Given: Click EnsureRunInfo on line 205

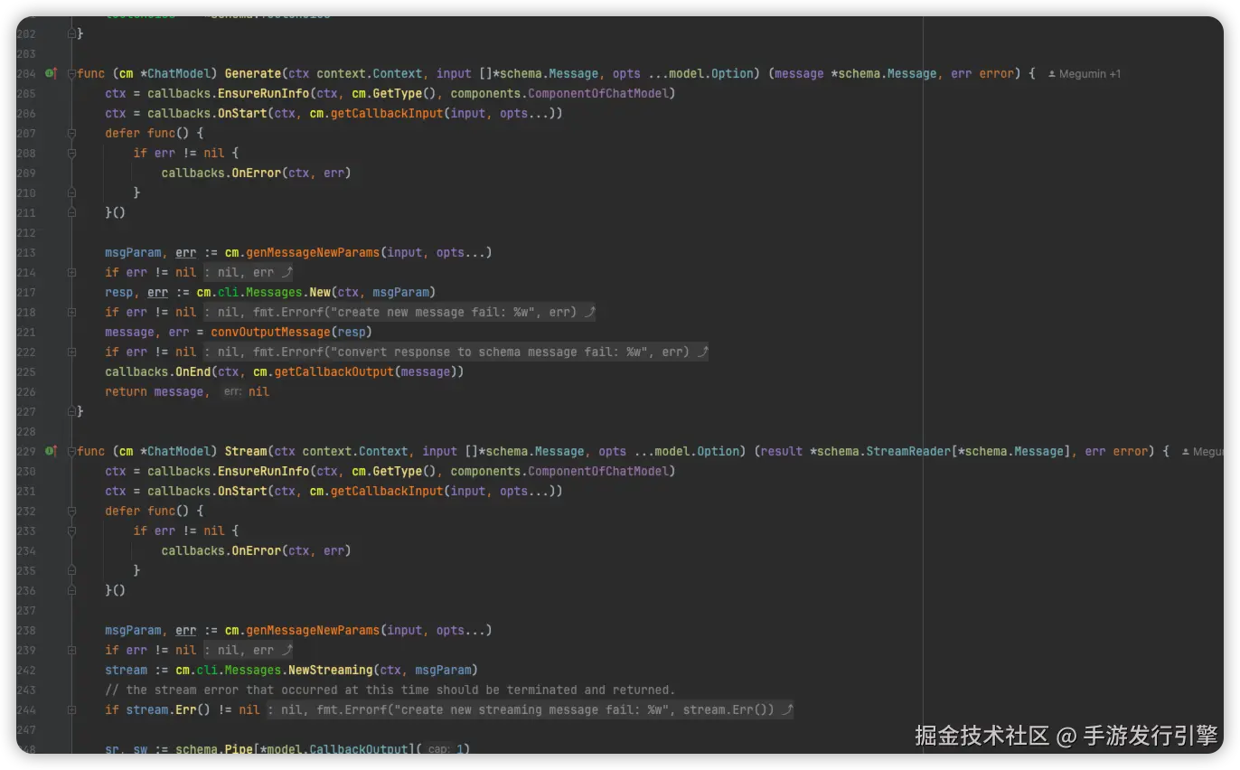Looking at the screenshot, I should pyautogui.click(x=263, y=93).
